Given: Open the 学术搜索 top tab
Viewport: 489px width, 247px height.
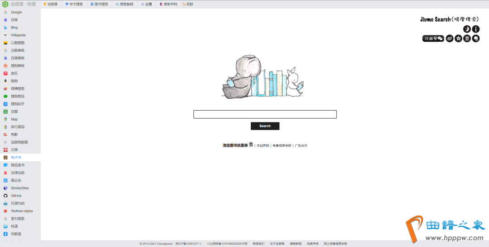Looking at the screenshot, I should point(74,4).
